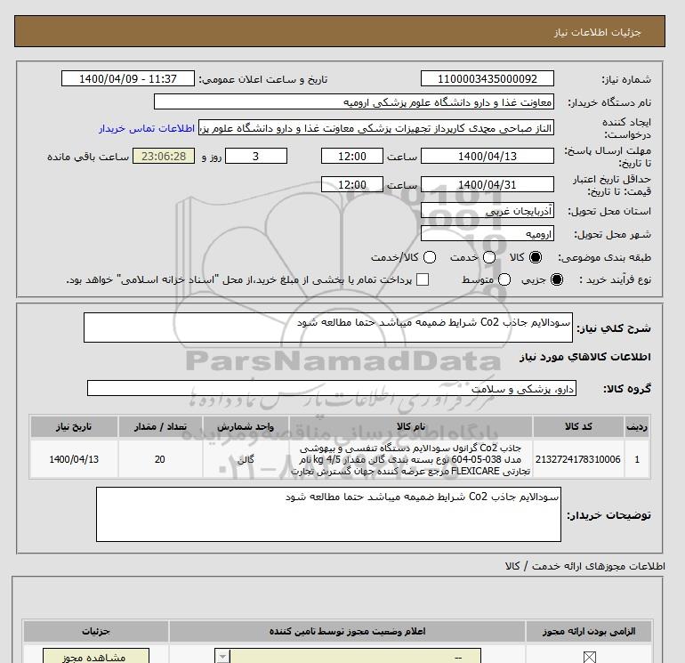
Task: Click the goods group دارو، پزشکی و سلامت field
Action: point(332,389)
